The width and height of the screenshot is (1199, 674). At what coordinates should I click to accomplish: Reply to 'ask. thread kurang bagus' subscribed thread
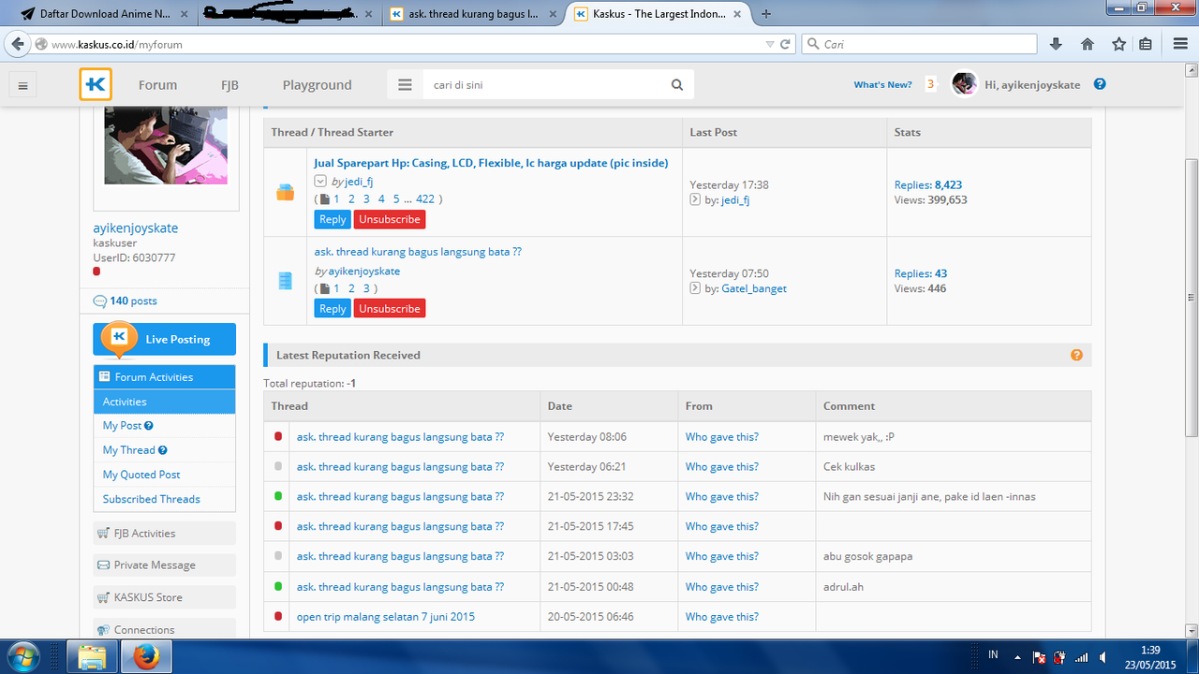point(333,309)
